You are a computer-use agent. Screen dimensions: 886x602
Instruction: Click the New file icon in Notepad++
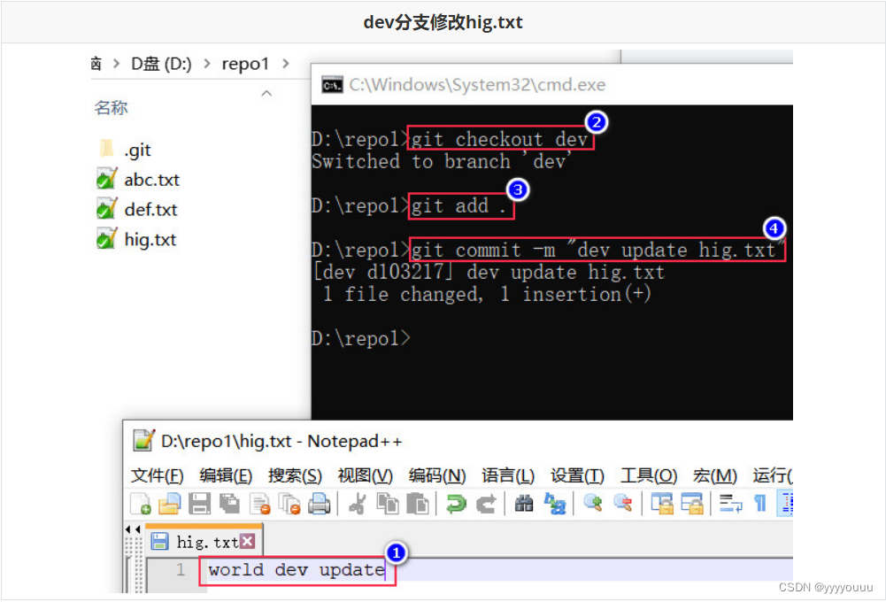click(x=141, y=503)
